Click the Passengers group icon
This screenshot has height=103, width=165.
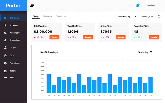pyautogui.click(x=5, y=33)
